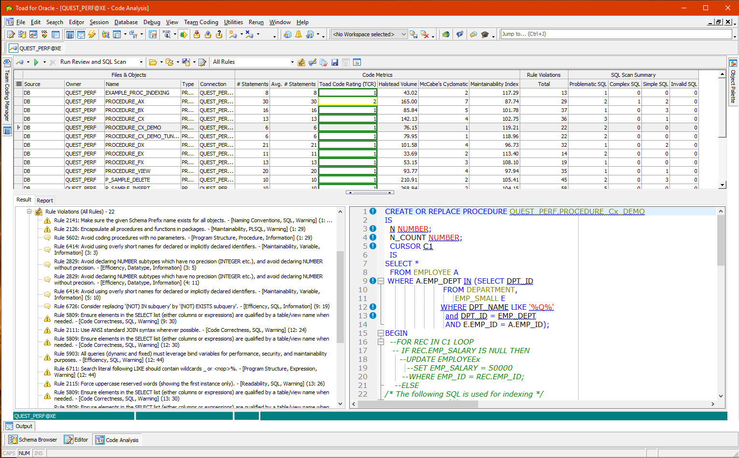The height and width of the screenshot is (458, 739).
Task: Switch to the Editor window tab
Action: (x=76, y=440)
